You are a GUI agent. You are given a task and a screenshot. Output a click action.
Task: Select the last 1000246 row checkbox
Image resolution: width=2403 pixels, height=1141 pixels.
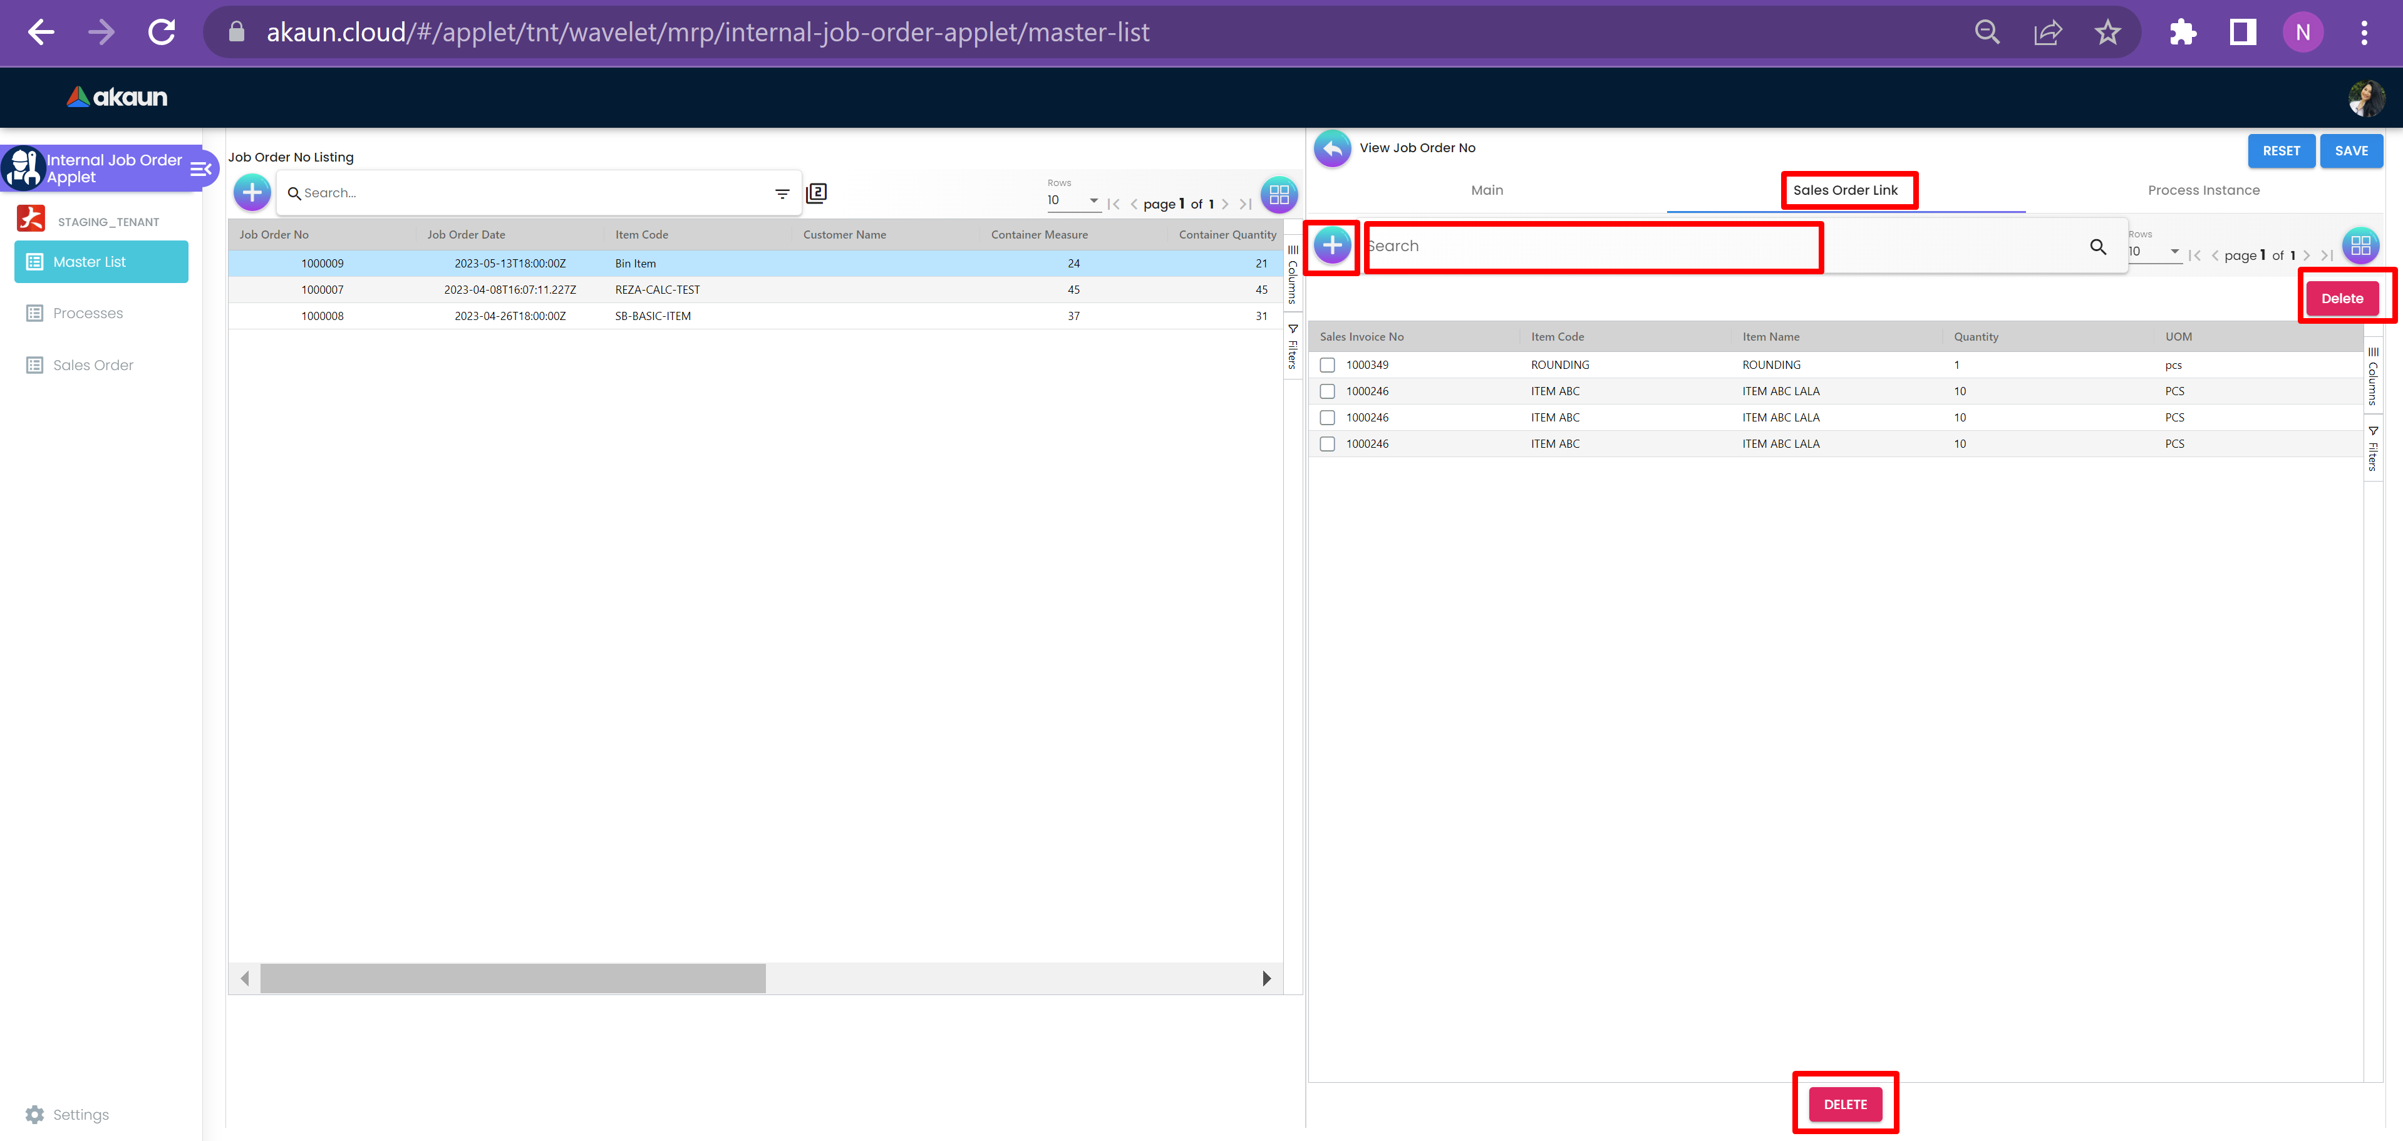pyautogui.click(x=1326, y=444)
